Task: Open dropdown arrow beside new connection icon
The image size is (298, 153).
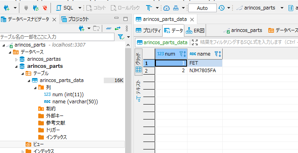Action: point(15,8)
